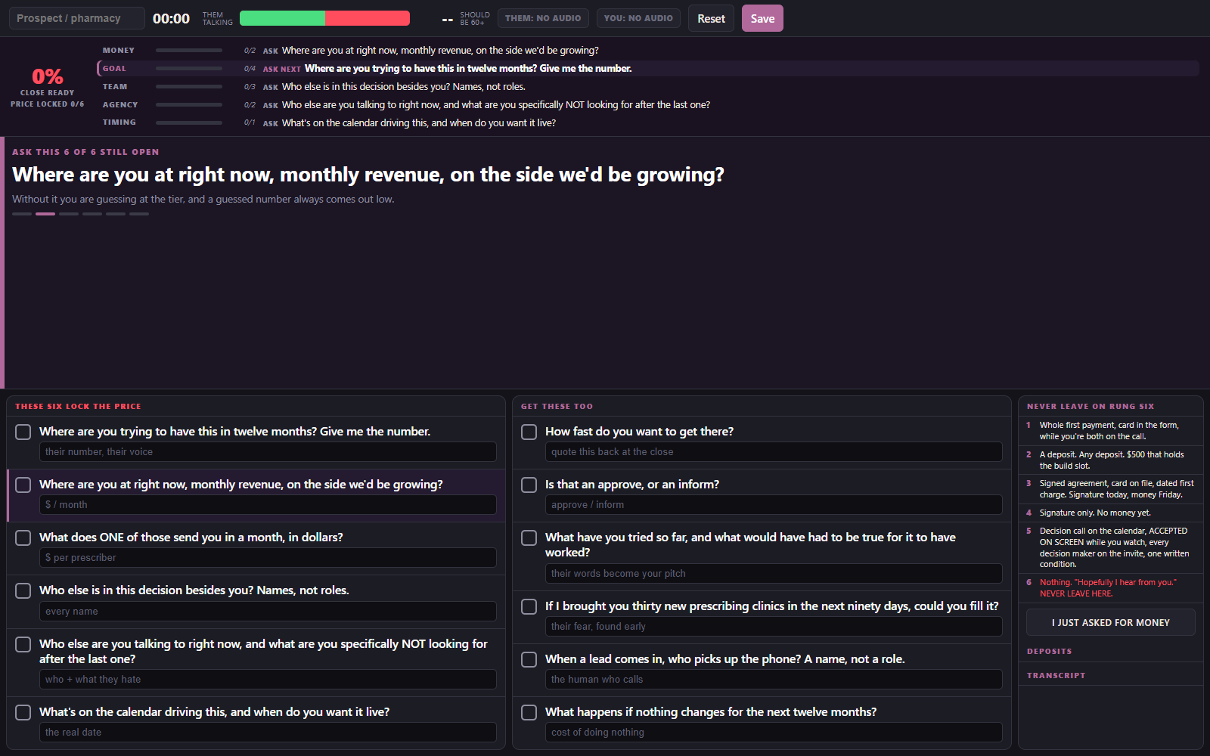This screenshot has height=756, width=1210.
Task: Click the Reset button
Action: coord(711,18)
